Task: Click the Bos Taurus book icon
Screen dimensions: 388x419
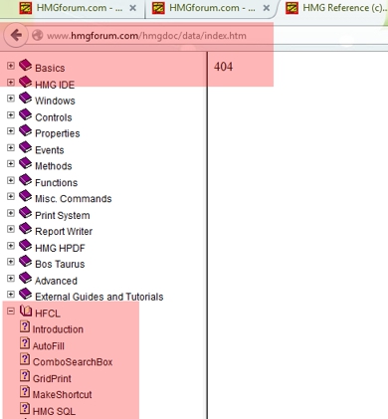Action: 25,262
